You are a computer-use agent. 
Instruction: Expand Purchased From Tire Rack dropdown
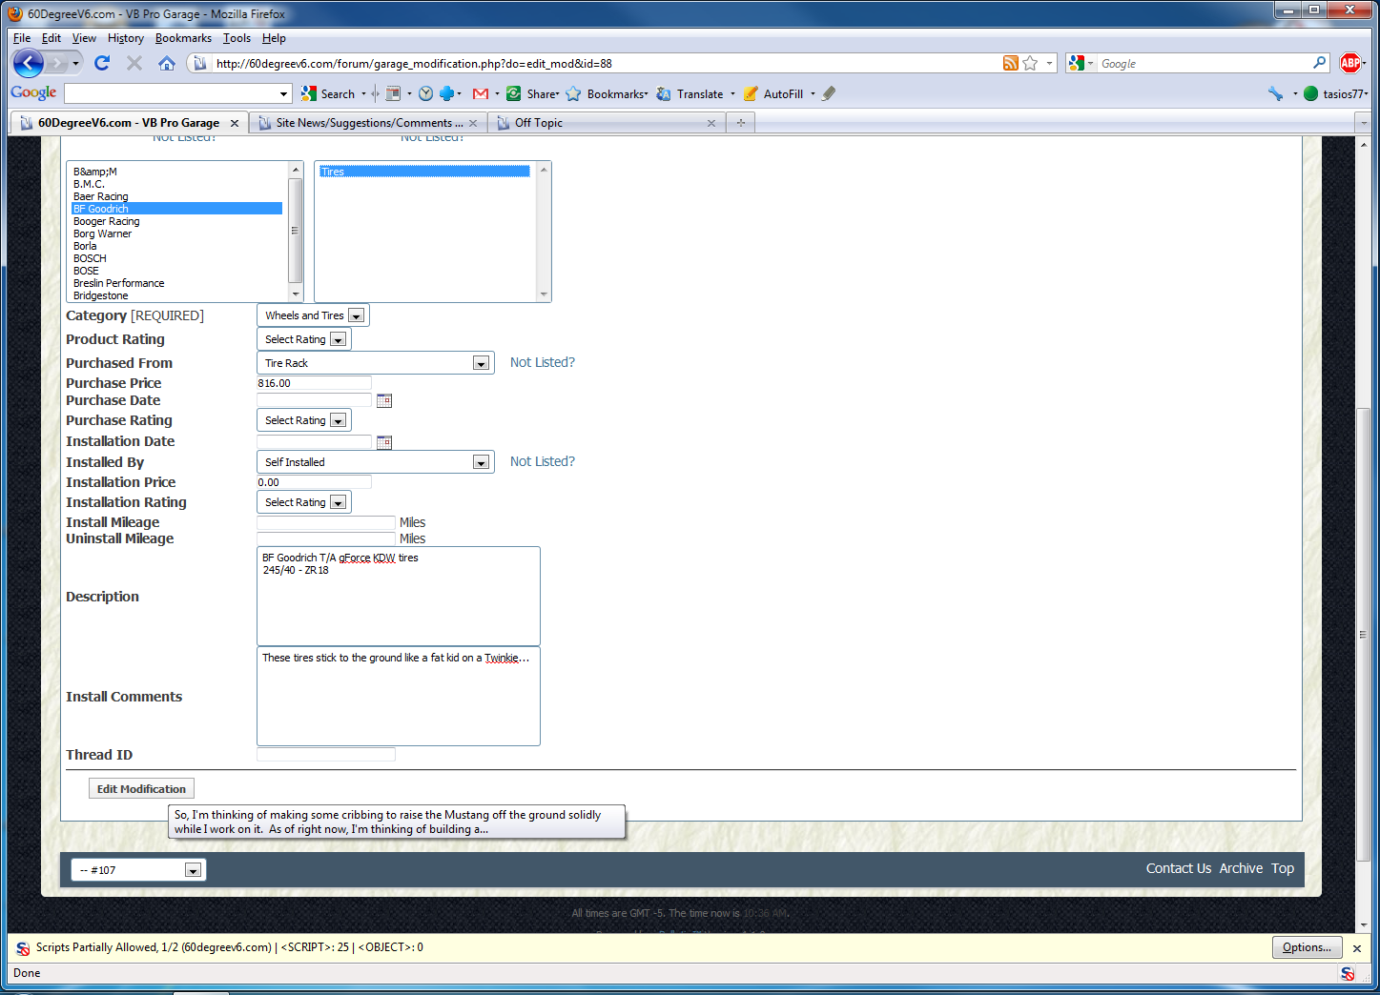(481, 364)
